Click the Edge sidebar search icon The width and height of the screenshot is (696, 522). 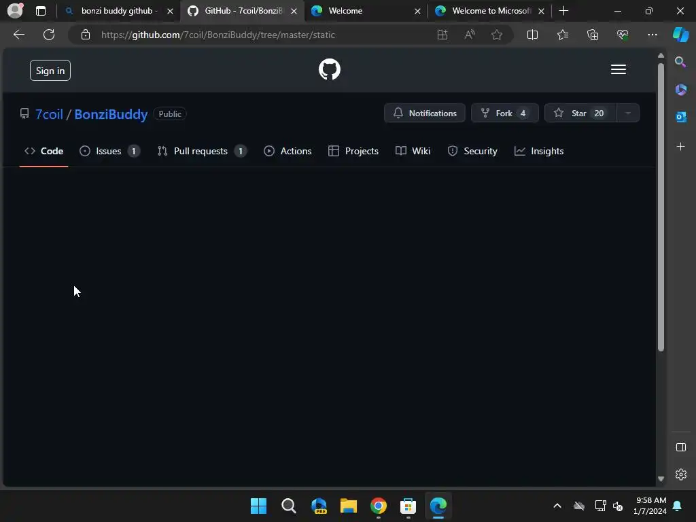(x=680, y=62)
